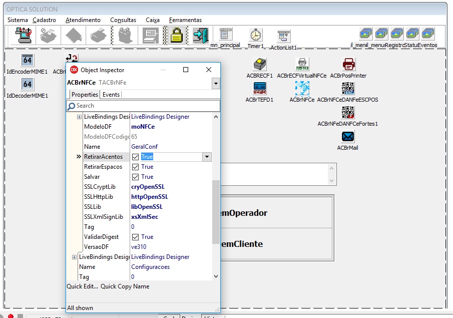Select the SSLXmlSignLib value xsXmlSec
This screenshot has width=453, height=318.
tap(145, 217)
